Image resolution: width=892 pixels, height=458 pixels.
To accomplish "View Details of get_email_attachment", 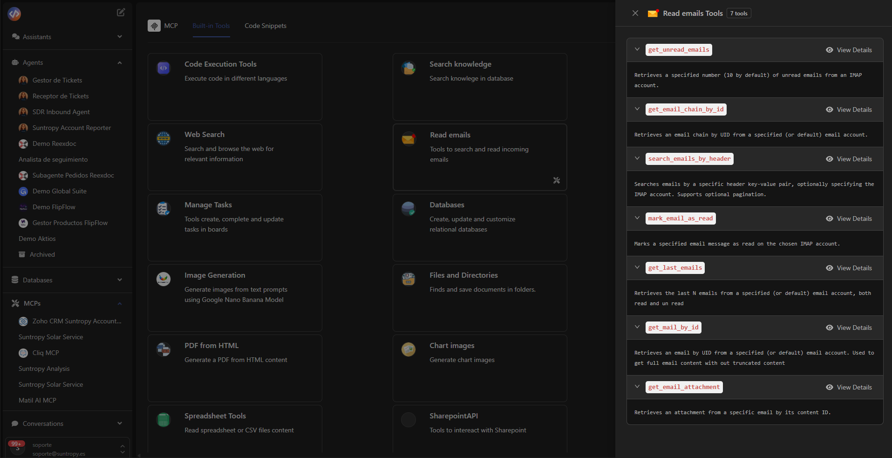I will point(849,387).
